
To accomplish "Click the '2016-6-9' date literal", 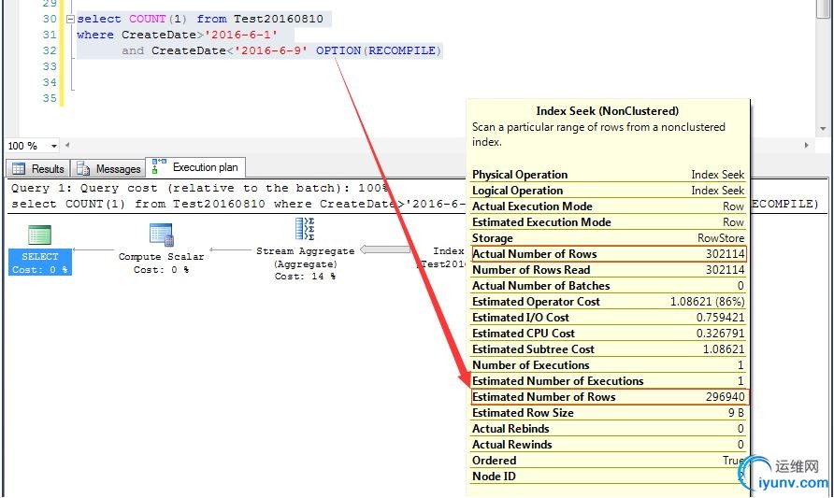I will click(x=271, y=51).
